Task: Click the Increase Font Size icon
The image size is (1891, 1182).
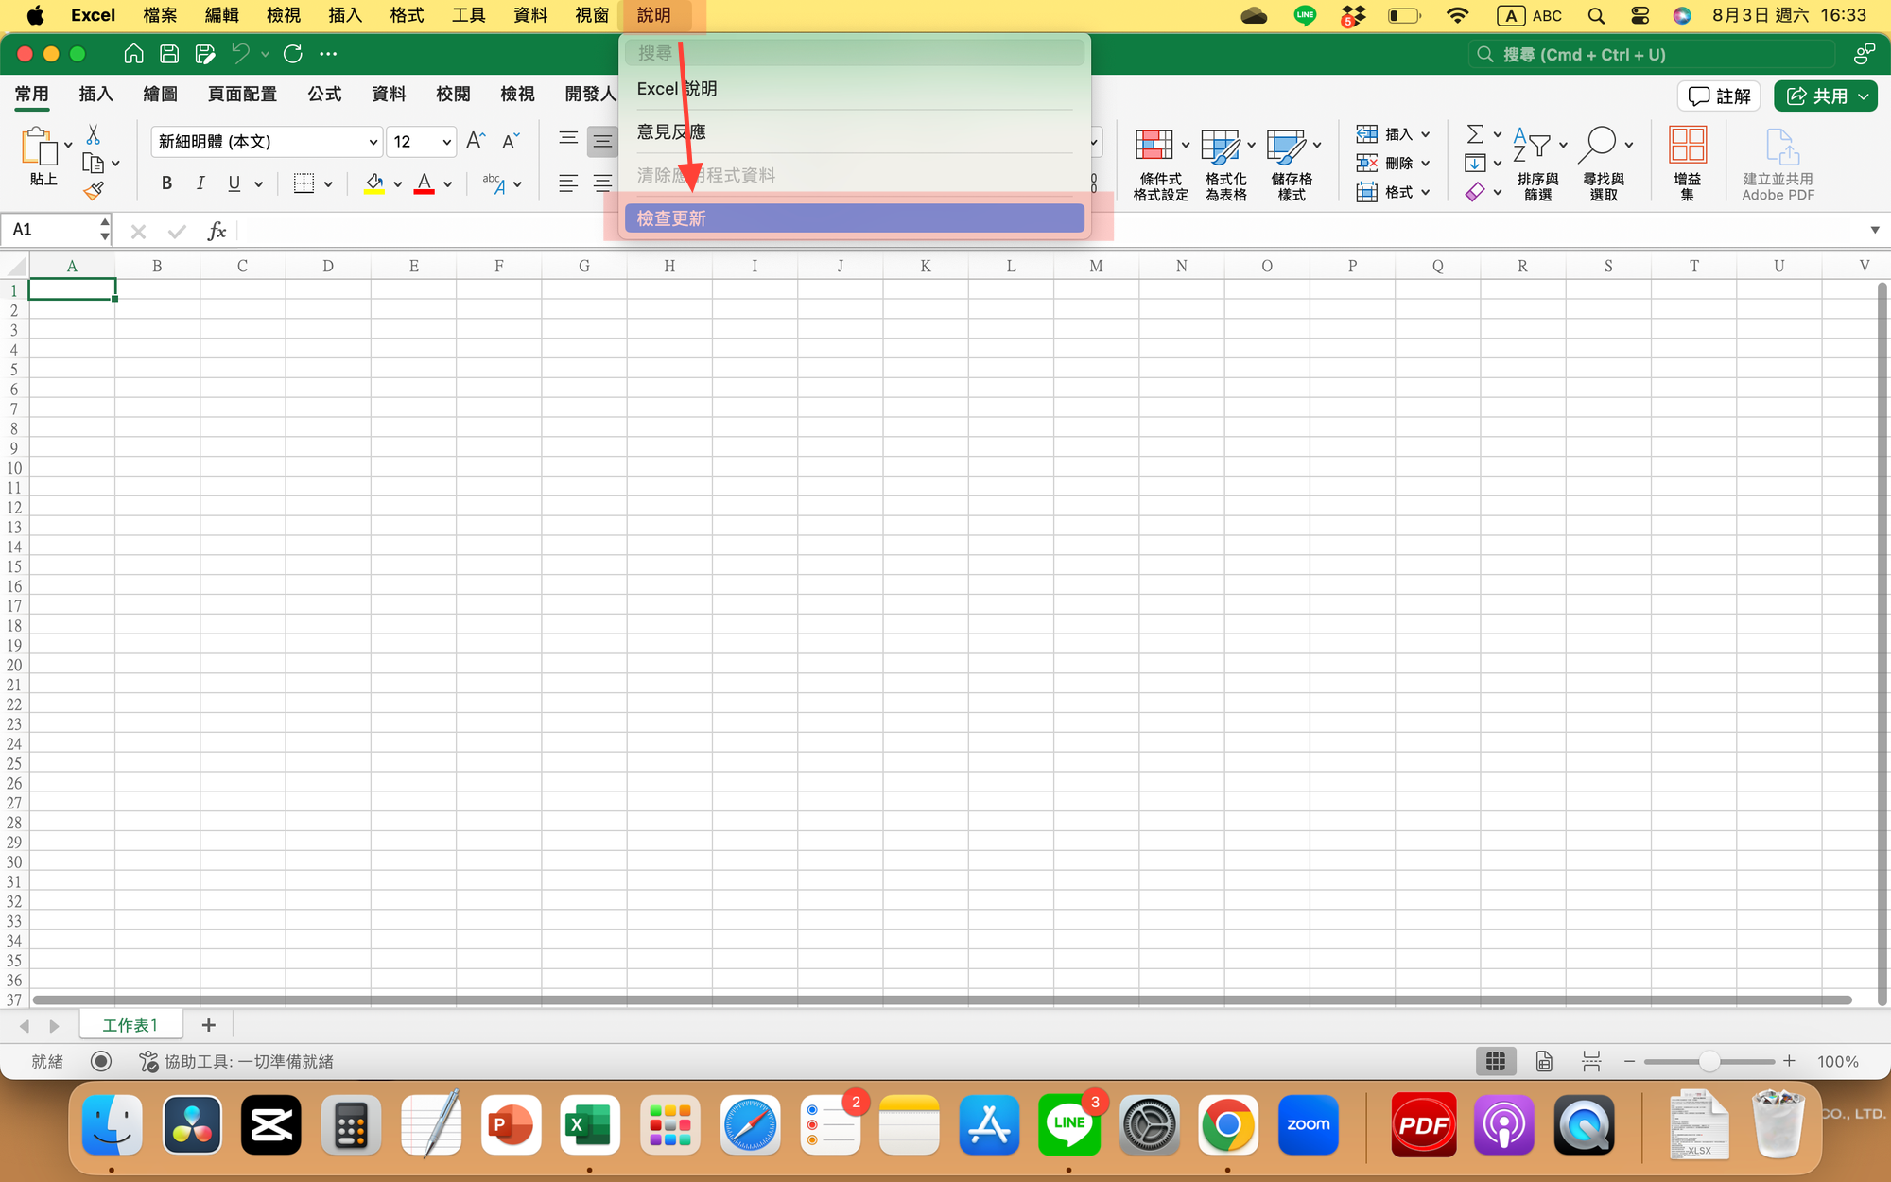Action: point(476,142)
